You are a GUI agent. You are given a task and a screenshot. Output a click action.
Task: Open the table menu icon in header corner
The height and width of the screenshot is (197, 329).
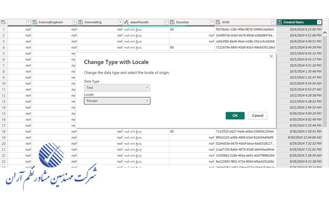(4, 22)
